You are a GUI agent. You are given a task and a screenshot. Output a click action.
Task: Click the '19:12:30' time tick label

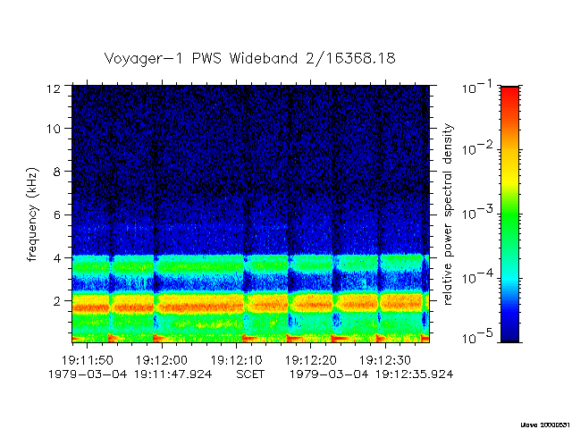385,360
